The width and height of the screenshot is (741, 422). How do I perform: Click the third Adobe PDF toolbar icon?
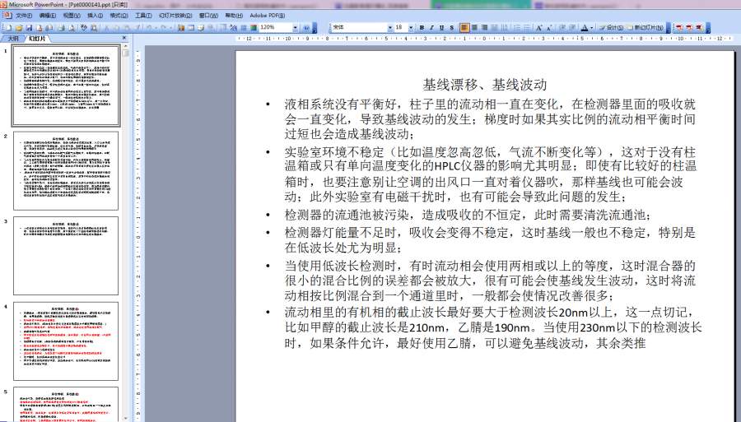coord(699,28)
